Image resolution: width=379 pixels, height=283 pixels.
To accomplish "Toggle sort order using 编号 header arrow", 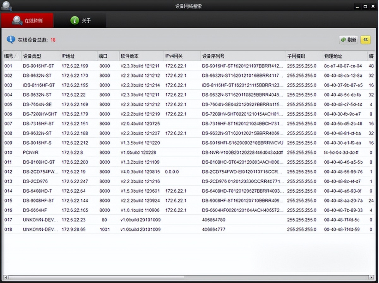I will tap(17, 56).
